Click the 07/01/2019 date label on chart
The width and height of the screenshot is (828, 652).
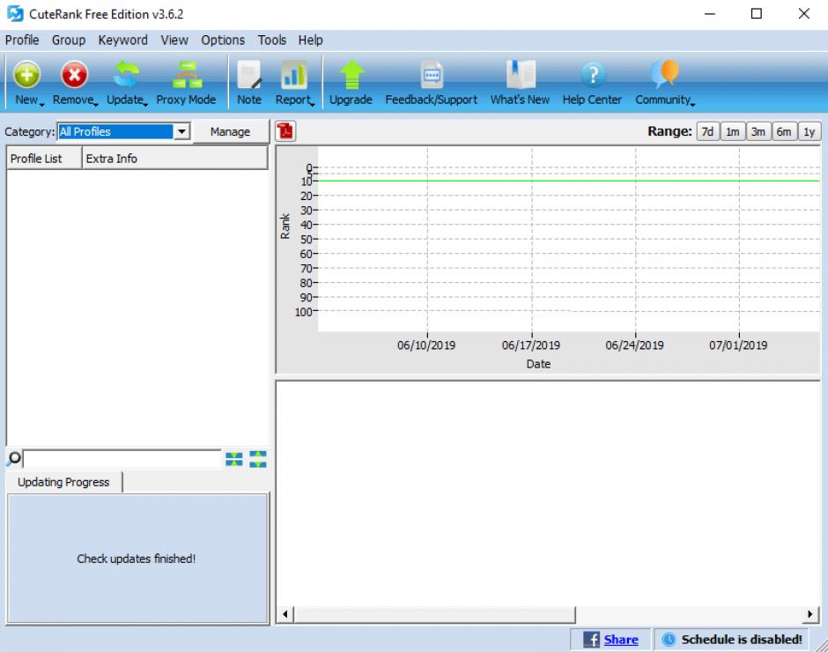[738, 345]
